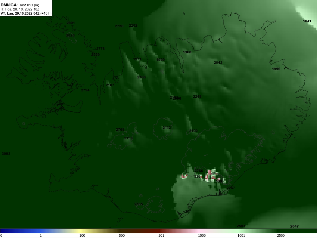The width and height of the screenshot is (317, 238).
Task: Click the map value 2750
Action: coord(119,26)
